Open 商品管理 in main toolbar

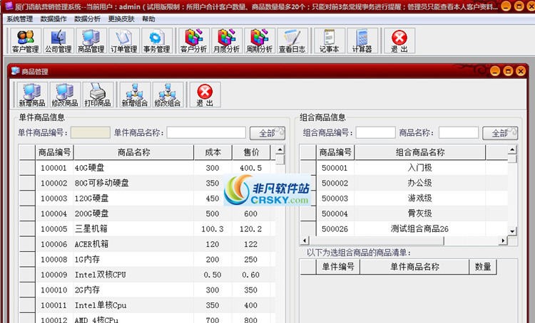point(91,41)
